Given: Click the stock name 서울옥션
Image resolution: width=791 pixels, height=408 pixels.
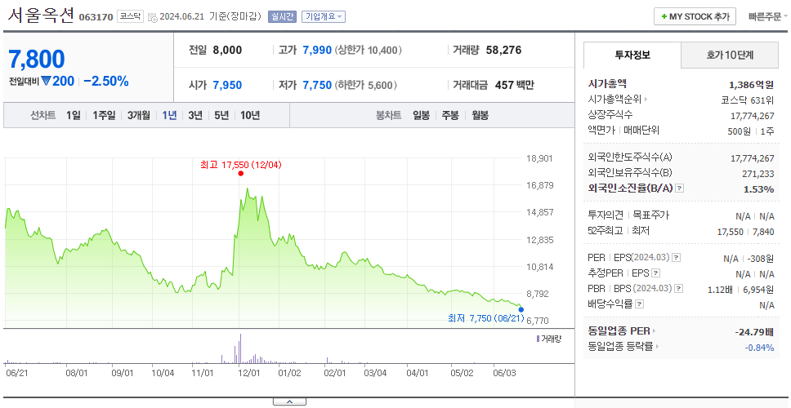Looking at the screenshot, I should coord(41,15).
